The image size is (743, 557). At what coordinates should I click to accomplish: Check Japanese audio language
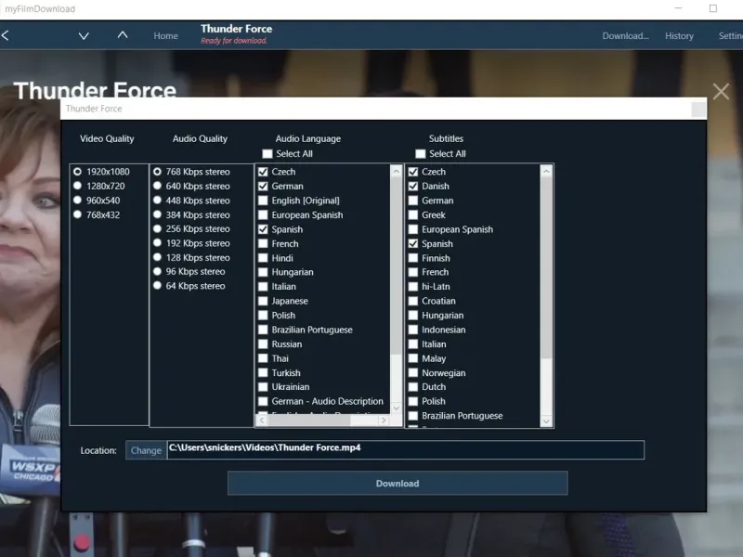coord(263,301)
